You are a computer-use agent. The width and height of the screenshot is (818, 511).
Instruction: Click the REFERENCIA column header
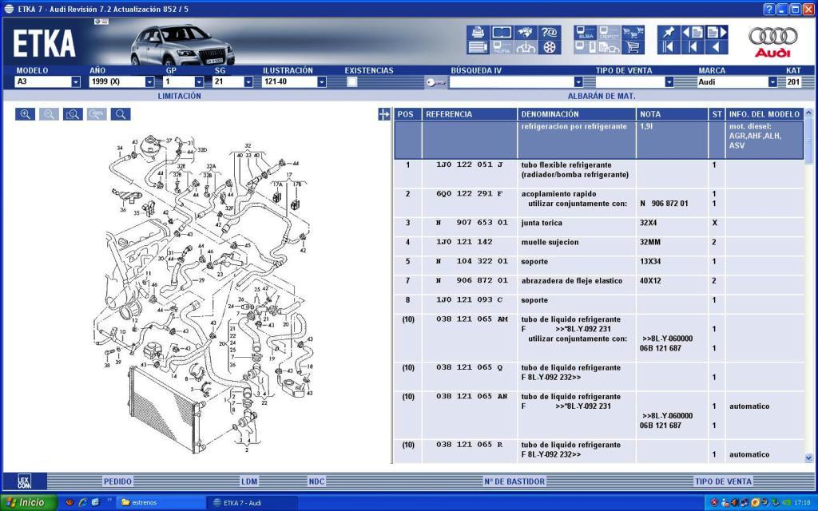470,114
